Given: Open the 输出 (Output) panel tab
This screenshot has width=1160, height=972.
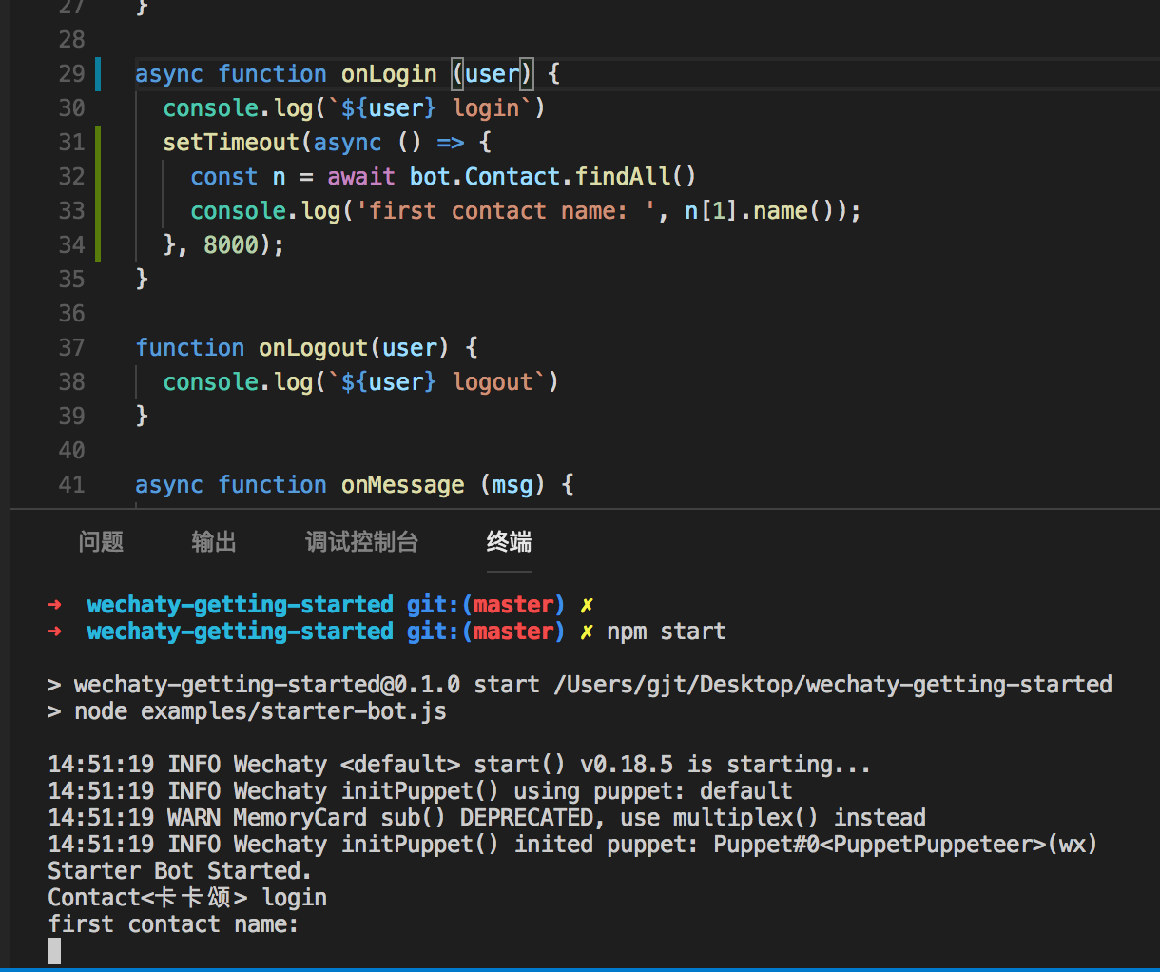Looking at the screenshot, I should [x=213, y=541].
